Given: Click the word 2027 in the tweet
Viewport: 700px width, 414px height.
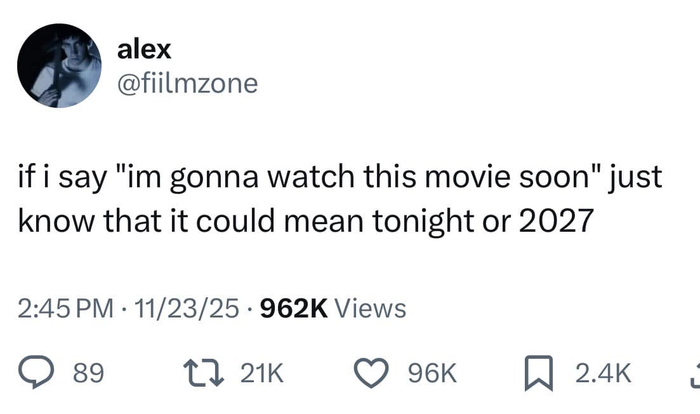Looking at the screenshot, I should [556, 220].
